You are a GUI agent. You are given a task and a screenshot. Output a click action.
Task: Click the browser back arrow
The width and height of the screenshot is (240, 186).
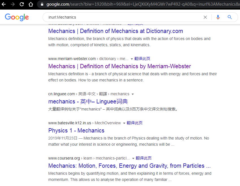click(4, 4)
